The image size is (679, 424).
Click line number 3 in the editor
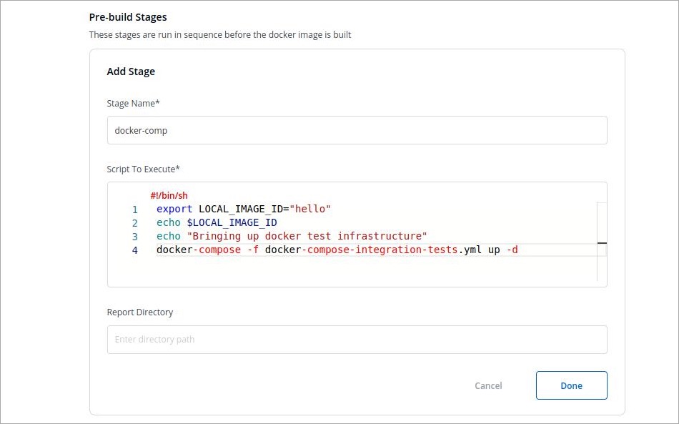click(x=134, y=236)
